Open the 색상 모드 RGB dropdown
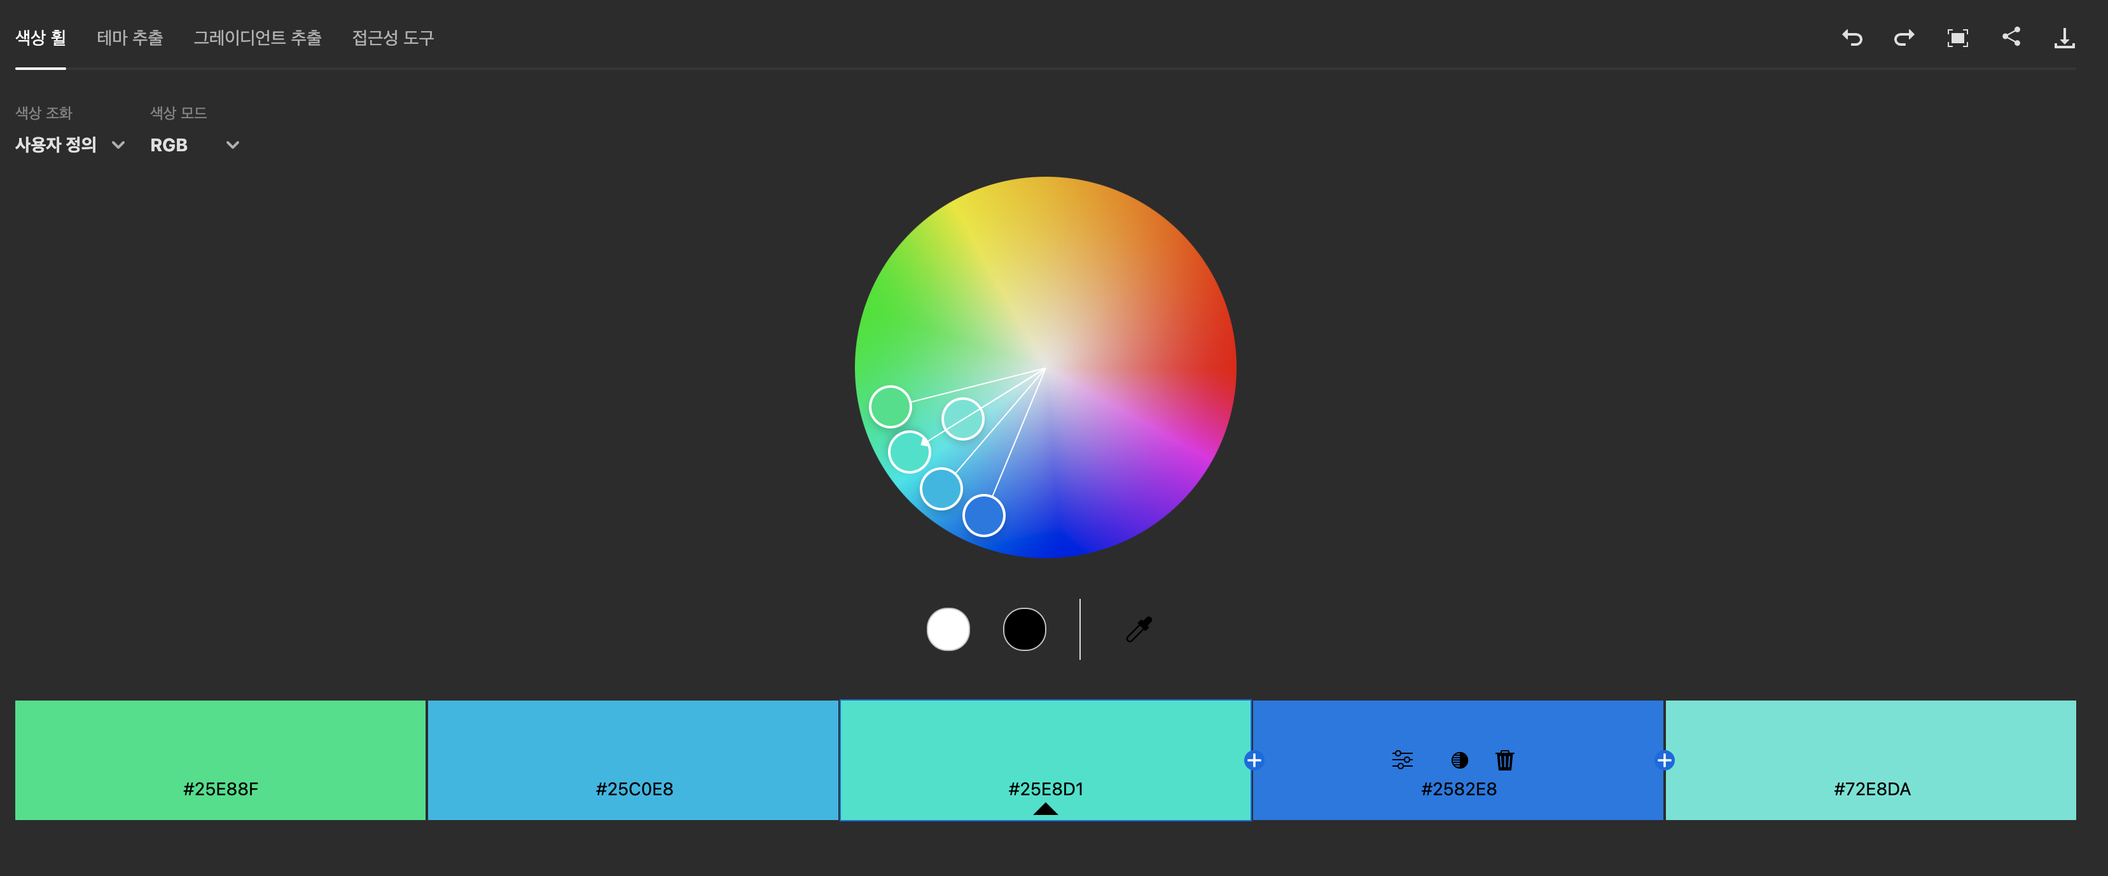The width and height of the screenshot is (2108, 876). click(195, 145)
